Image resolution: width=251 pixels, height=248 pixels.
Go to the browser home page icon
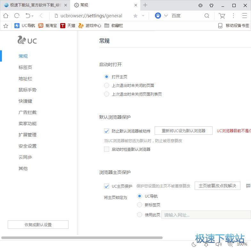coord(6,16)
